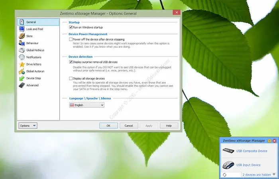The height and width of the screenshot is (179, 279).
Task: Click the Notifications speech bubble icon
Action: point(22,57)
